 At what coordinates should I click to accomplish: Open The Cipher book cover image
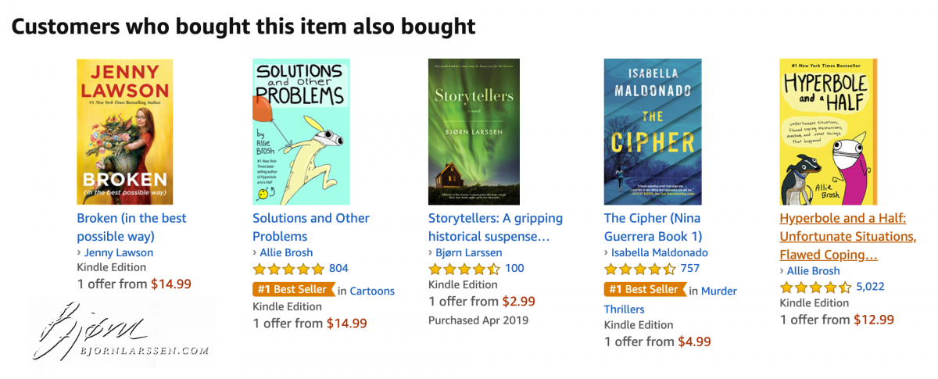(653, 131)
